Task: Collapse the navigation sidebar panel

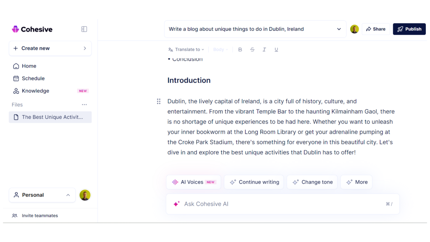Action: click(84, 29)
